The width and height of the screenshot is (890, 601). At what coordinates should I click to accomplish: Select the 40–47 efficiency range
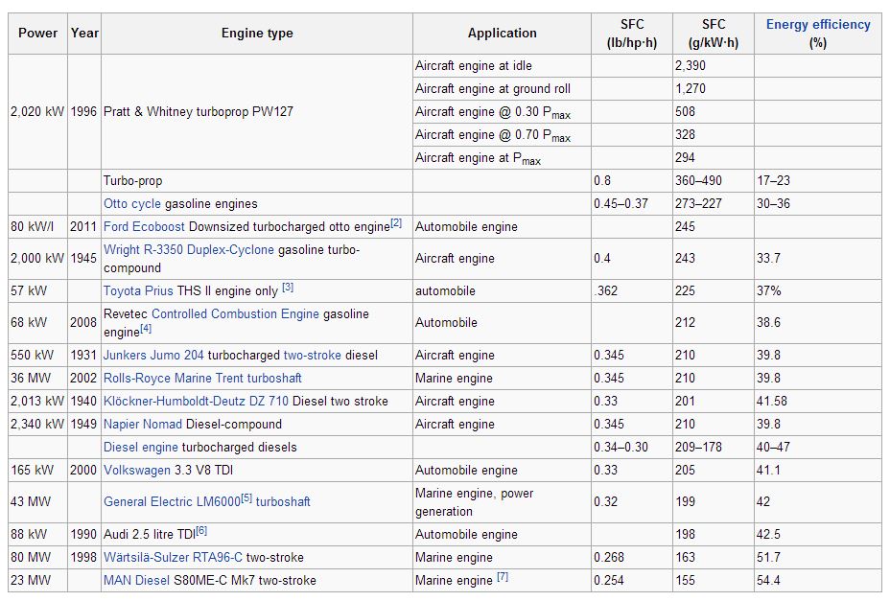pyautogui.click(x=818, y=448)
